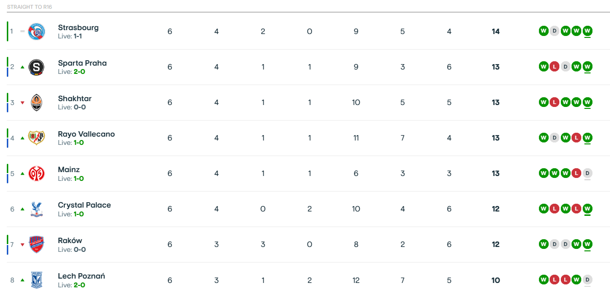
Task: Open Lech Poznań's live 2-0 score
Action: click(x=79, y=284)
